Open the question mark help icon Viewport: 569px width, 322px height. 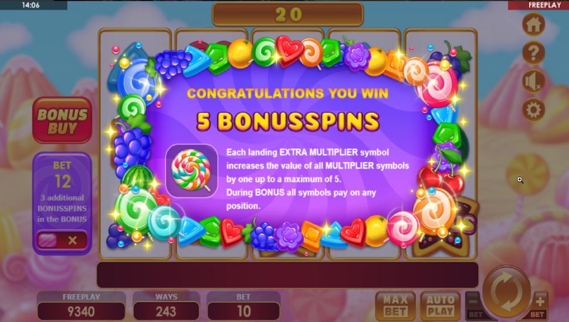(533, 53)
